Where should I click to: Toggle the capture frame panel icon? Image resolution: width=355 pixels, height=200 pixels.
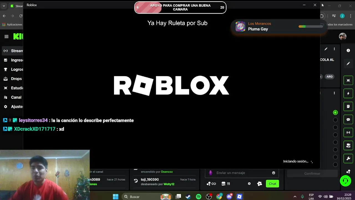pos(348,80)
